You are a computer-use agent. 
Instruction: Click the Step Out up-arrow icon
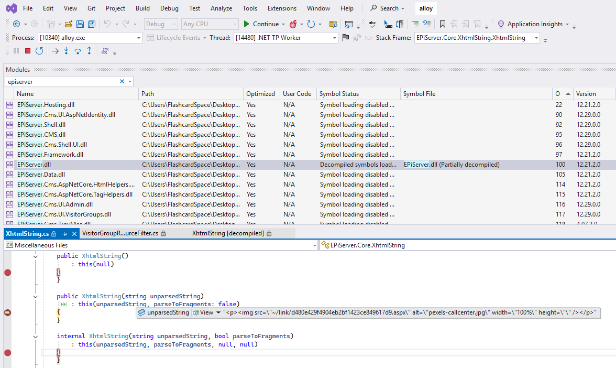90,51
